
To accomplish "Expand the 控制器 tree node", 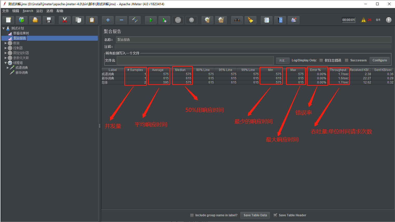I will coord(6,48).
